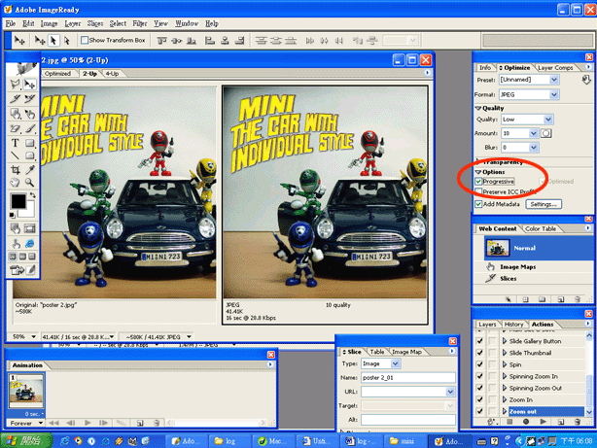Switch to the Layer Comps tab

click(x=555, y=68)
